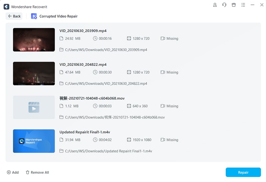Click the 1.12 MB file size icon

coord(61,106)
